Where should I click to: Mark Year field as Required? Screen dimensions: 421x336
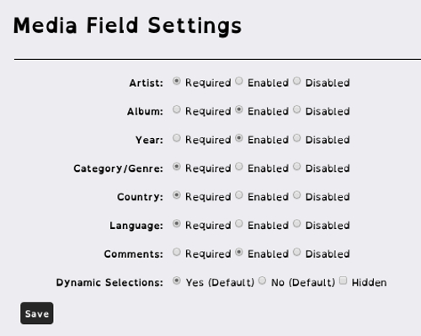coord(177,138)
